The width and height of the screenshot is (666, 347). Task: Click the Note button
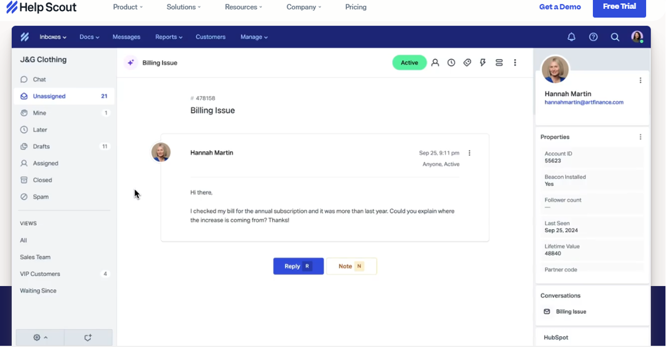(351, 266)
